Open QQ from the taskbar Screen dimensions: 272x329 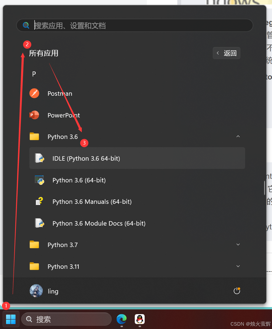(139, 319)
